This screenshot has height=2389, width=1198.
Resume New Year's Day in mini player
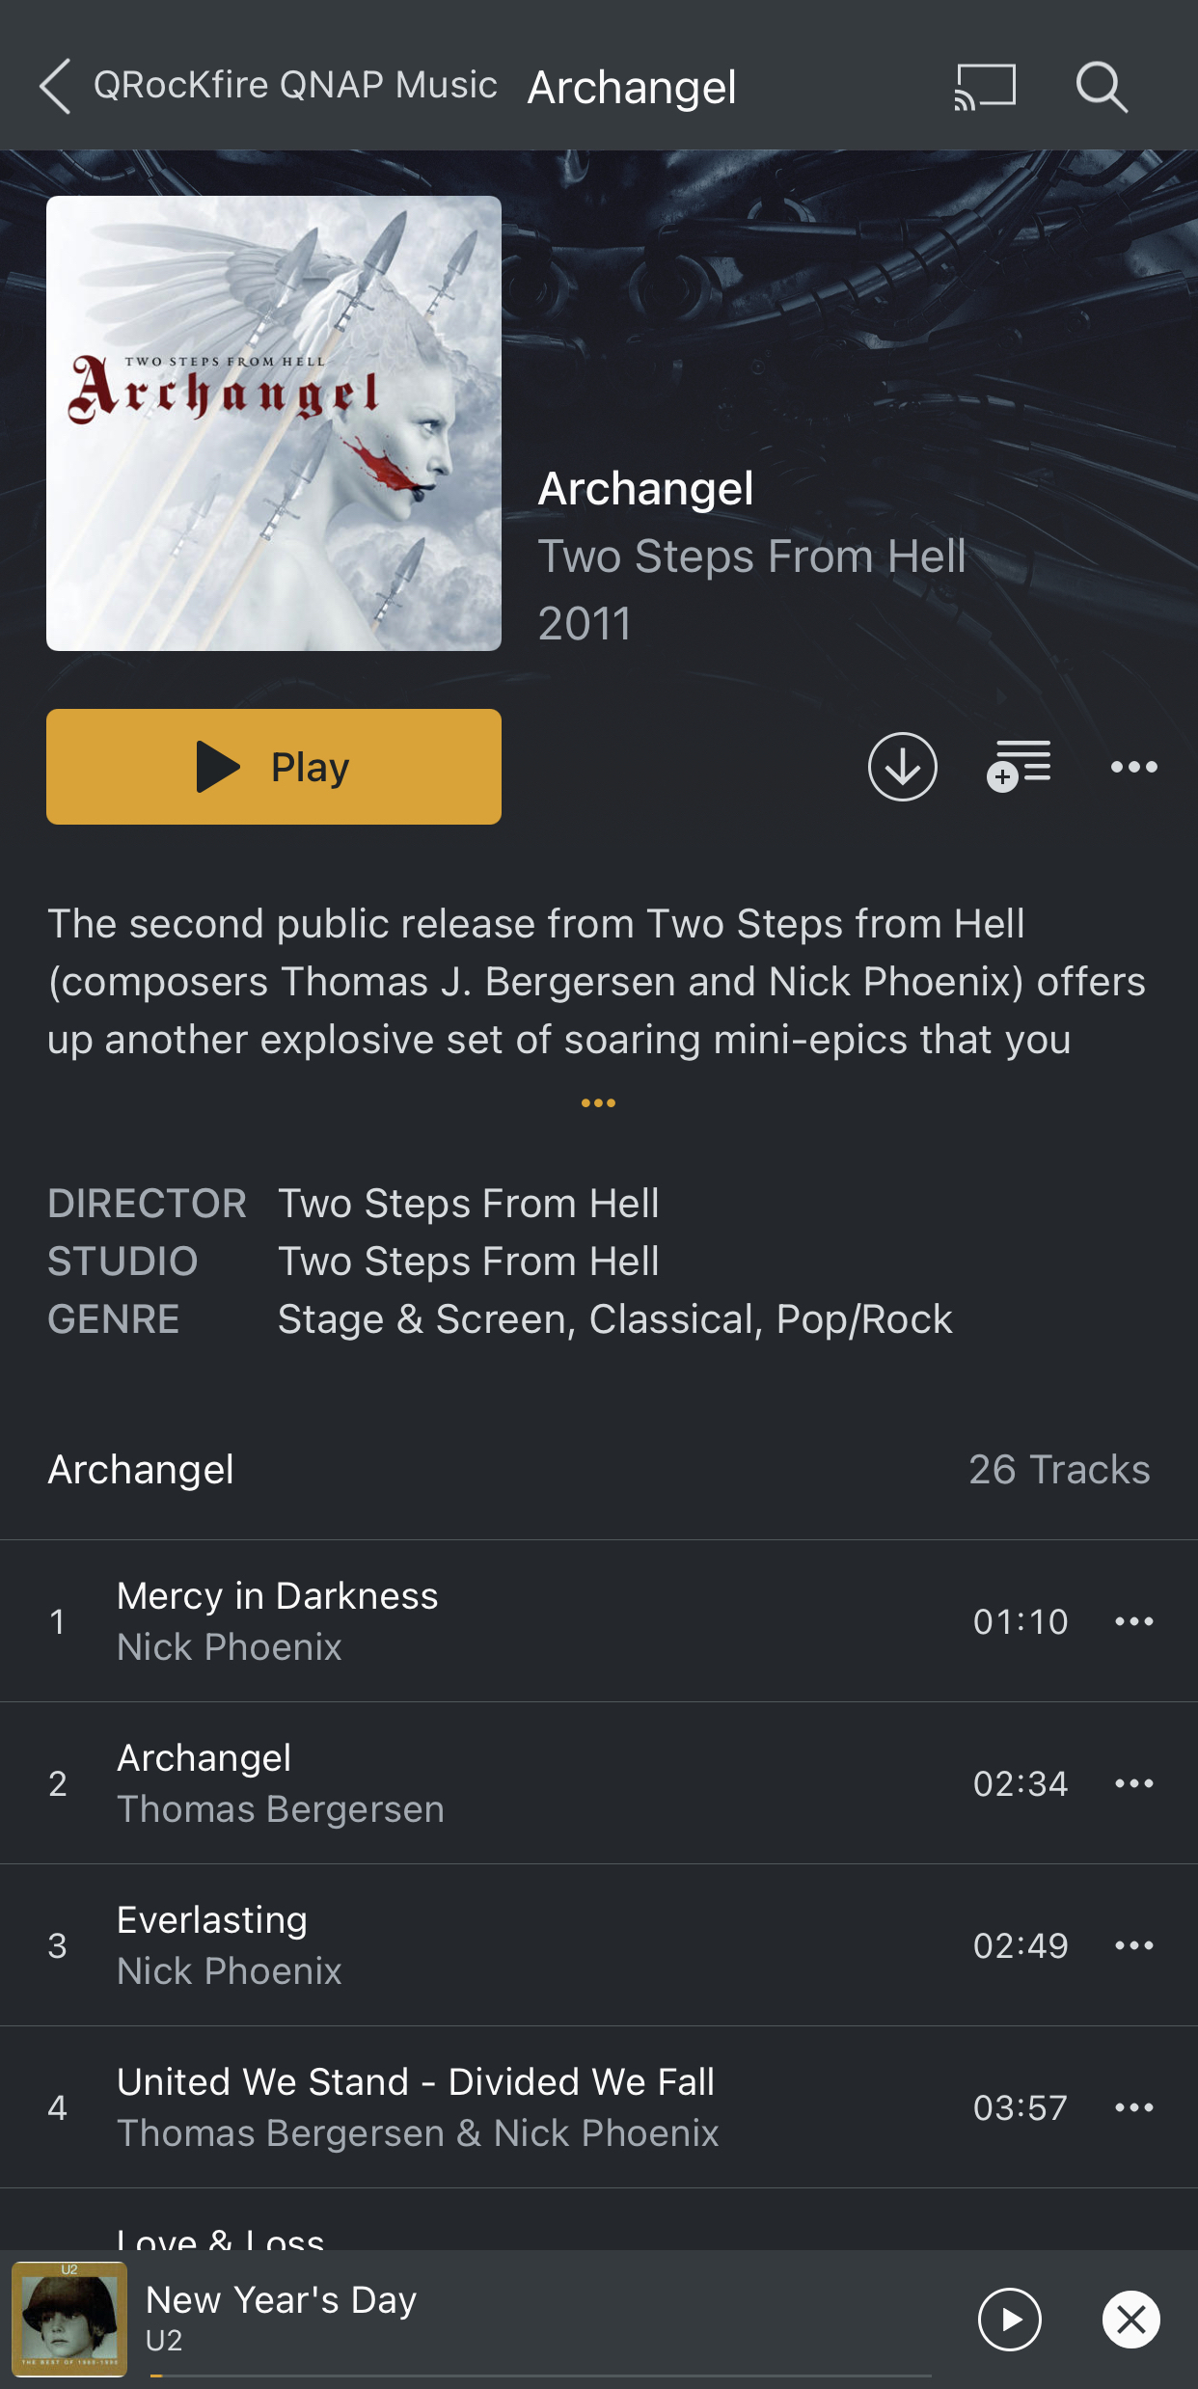pos(1009,2320)
